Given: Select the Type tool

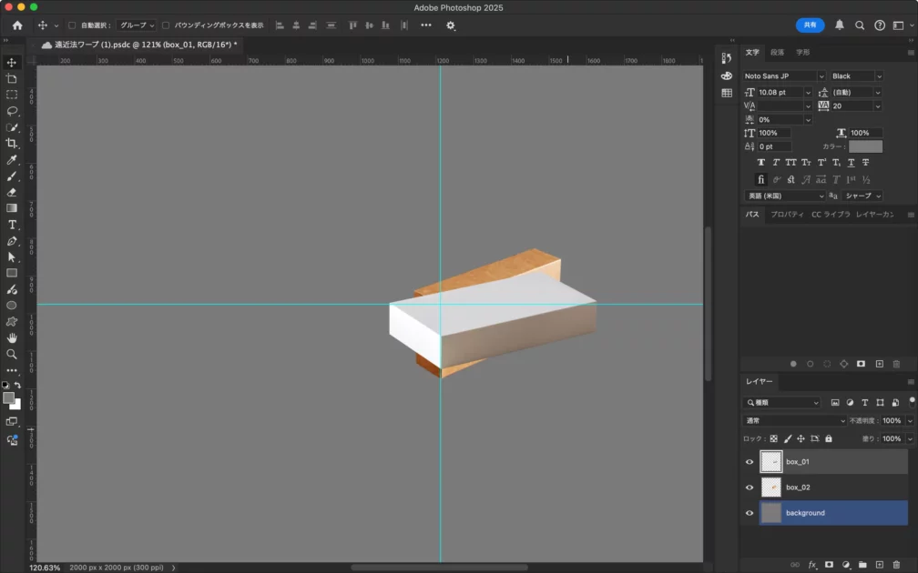Looking at the screenshot, I should tap(12, 225).
